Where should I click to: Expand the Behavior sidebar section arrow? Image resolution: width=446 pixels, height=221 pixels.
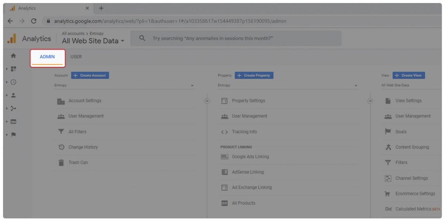coord(7,122)
